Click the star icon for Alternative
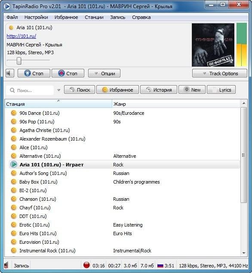252x273 pixels. click(14, 156)
